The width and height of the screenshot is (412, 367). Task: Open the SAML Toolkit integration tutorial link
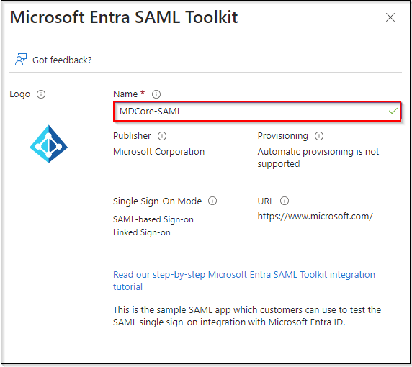[x=244, y=281]
